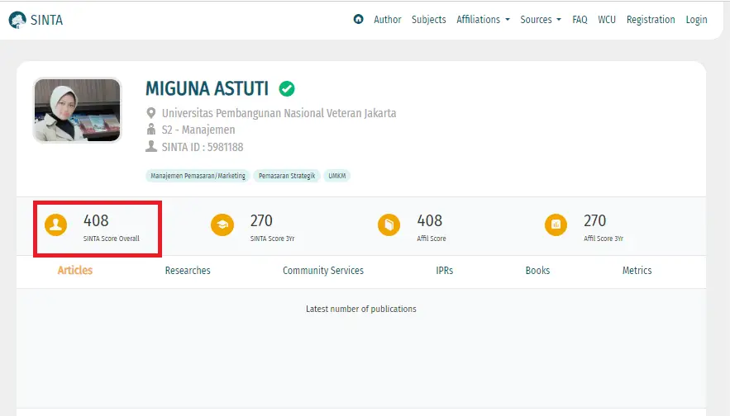The image size is (730, 416).
Task: Go to Subjects in navbar
Action: (x=429, y=20)
